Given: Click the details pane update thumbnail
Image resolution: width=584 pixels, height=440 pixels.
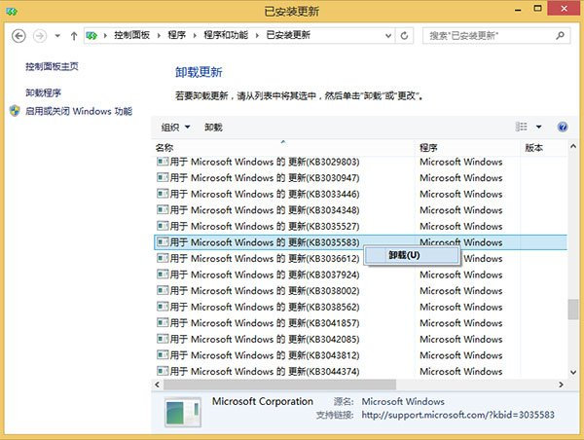Looking at the screenshot, I should (x=183, y=412).
